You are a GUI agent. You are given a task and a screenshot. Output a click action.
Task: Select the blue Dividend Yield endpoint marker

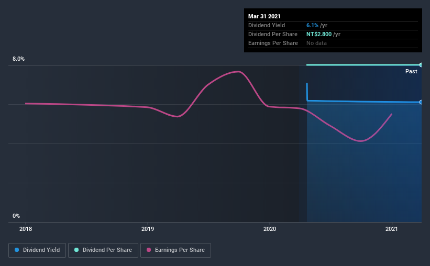point(421,102)
